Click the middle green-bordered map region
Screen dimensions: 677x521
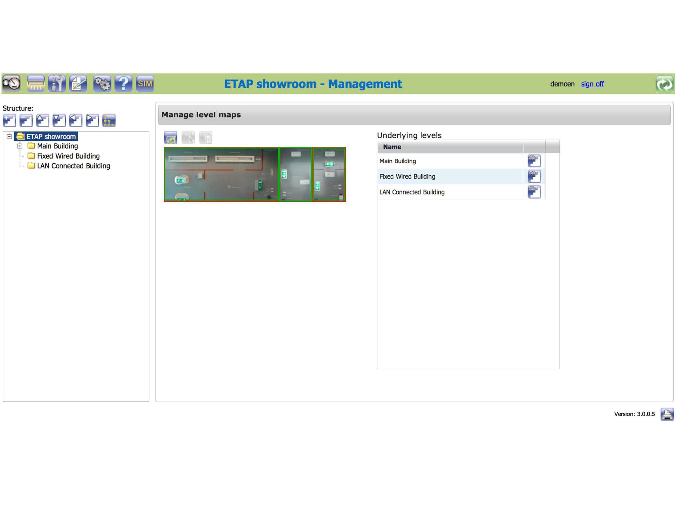coord(296,174)
